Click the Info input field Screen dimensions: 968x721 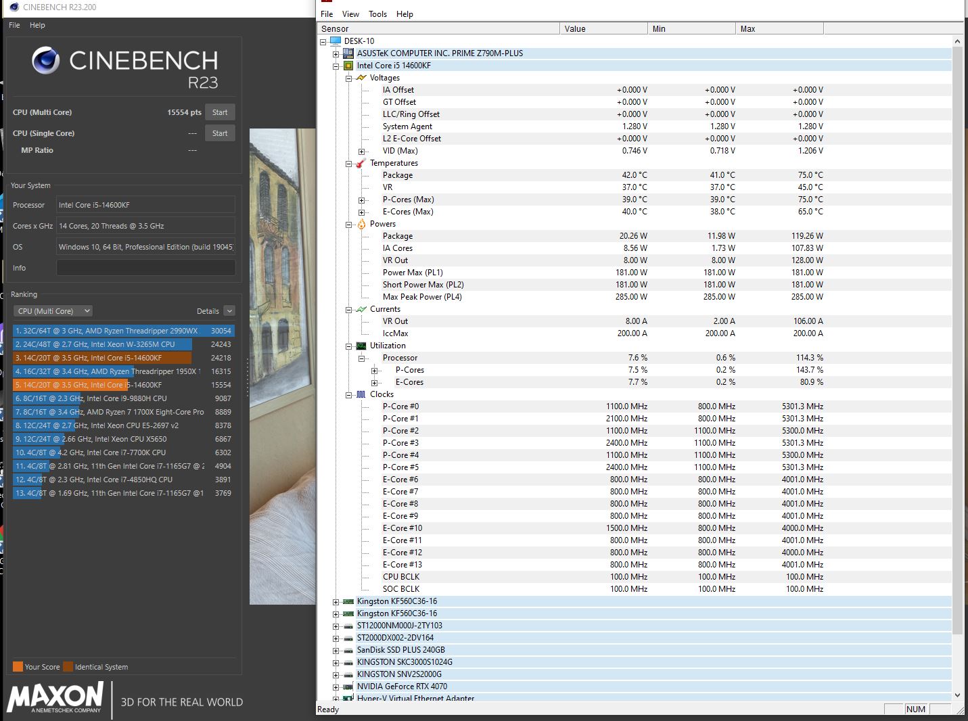145,268
